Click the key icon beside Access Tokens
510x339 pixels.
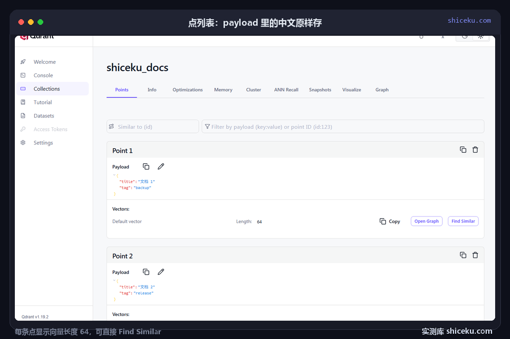(23, 129)
